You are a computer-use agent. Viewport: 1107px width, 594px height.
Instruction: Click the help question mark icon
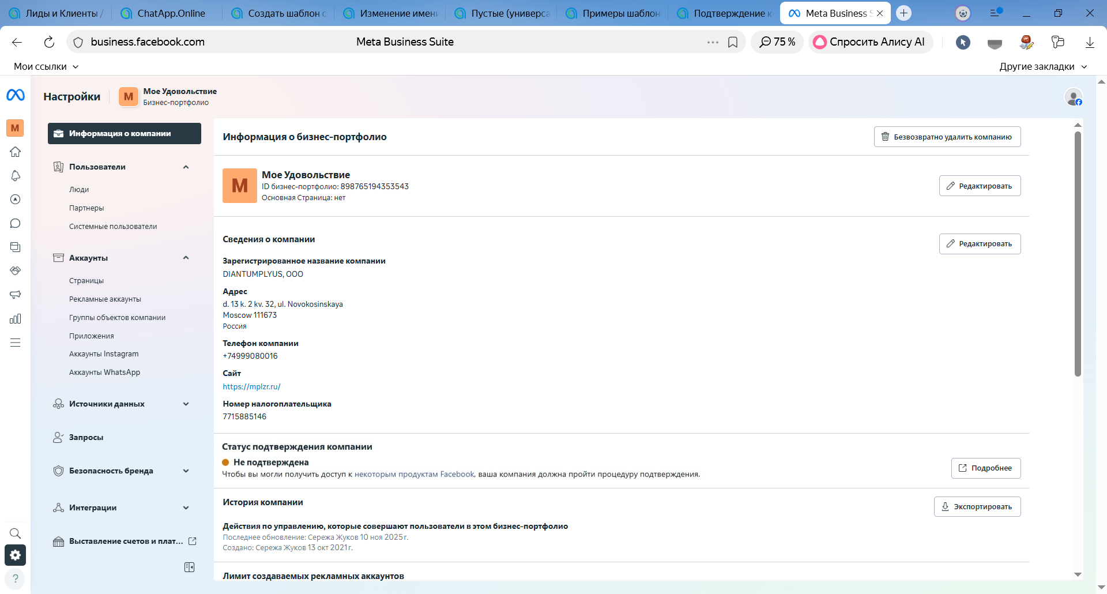click(16, 578)
